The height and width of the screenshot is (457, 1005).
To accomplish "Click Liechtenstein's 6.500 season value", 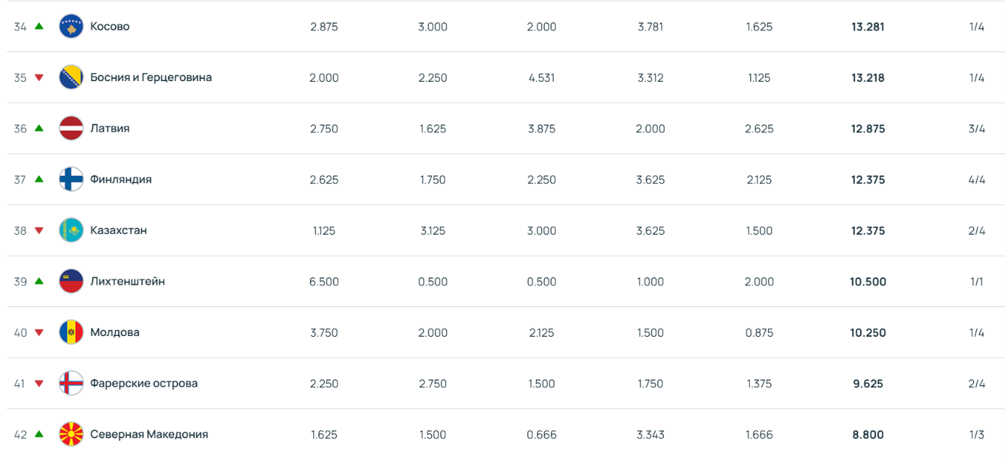I will [x=324, y=282].
